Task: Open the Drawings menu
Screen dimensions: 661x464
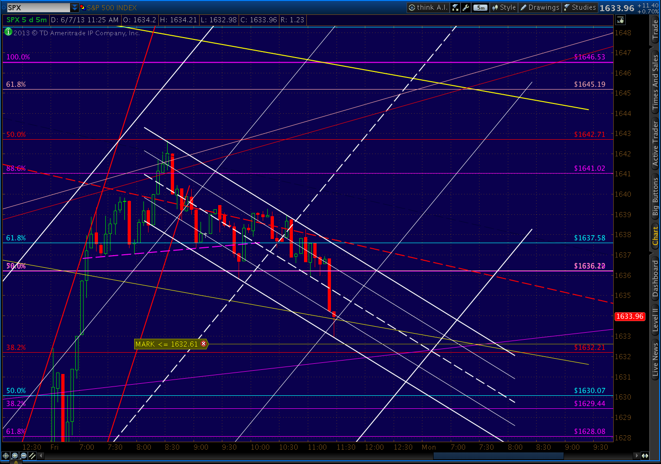Action: (x=539, y=7)
